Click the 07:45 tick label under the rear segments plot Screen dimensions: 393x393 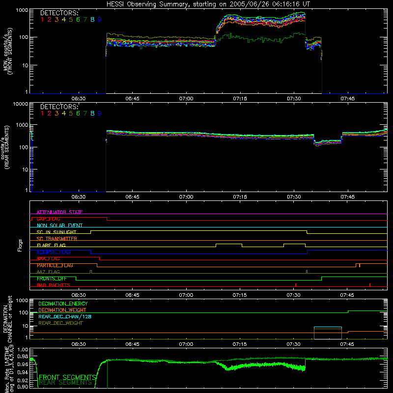coord(347,197)
